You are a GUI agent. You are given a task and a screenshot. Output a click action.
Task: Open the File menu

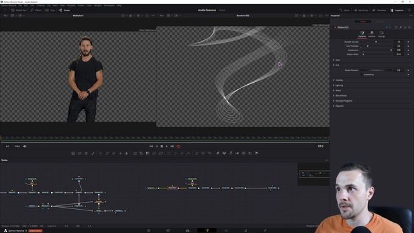[x=20, y=5]
